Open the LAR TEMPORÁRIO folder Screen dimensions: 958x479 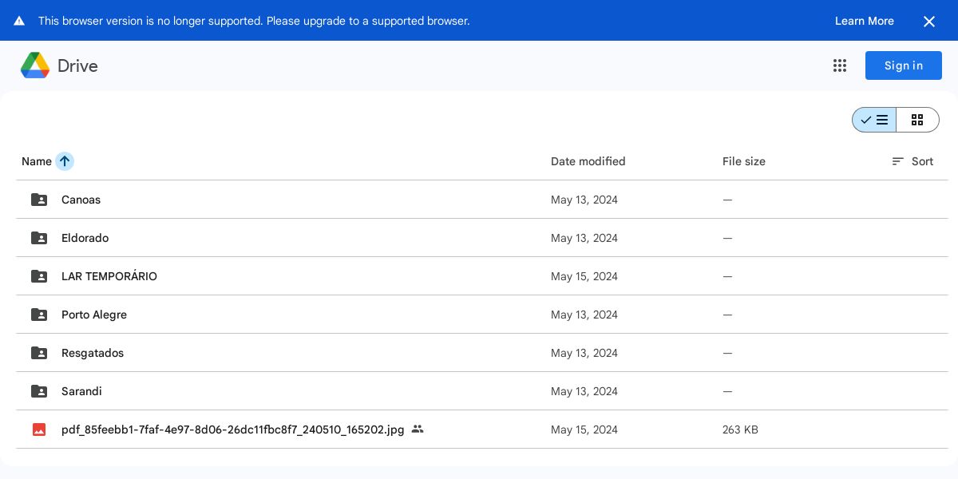coord(109,276)
